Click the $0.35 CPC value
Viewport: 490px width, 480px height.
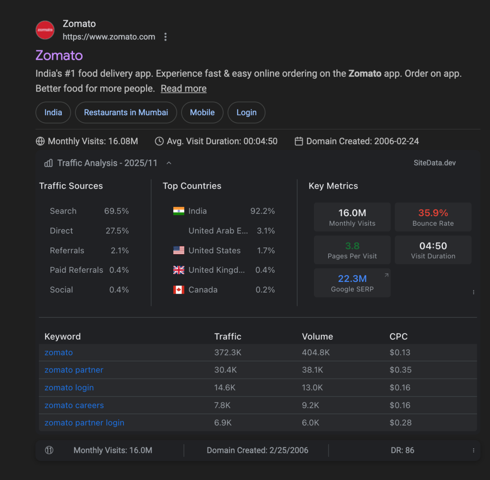(x=400, y=370)
